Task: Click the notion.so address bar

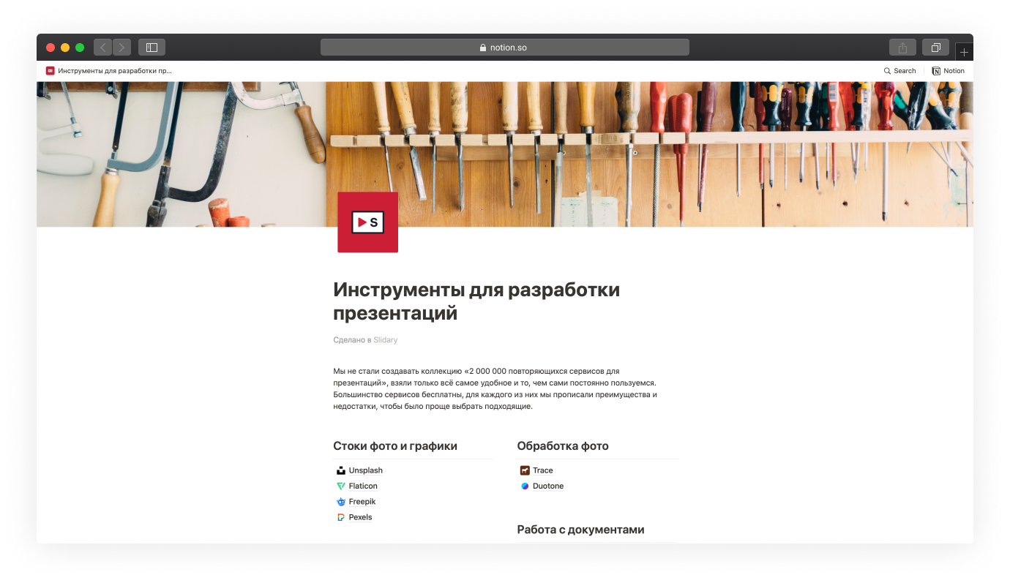Action: pos(504,48)
